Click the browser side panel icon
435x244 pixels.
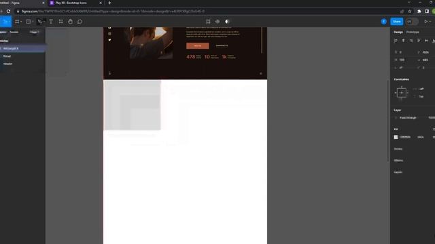click(427, 12)
